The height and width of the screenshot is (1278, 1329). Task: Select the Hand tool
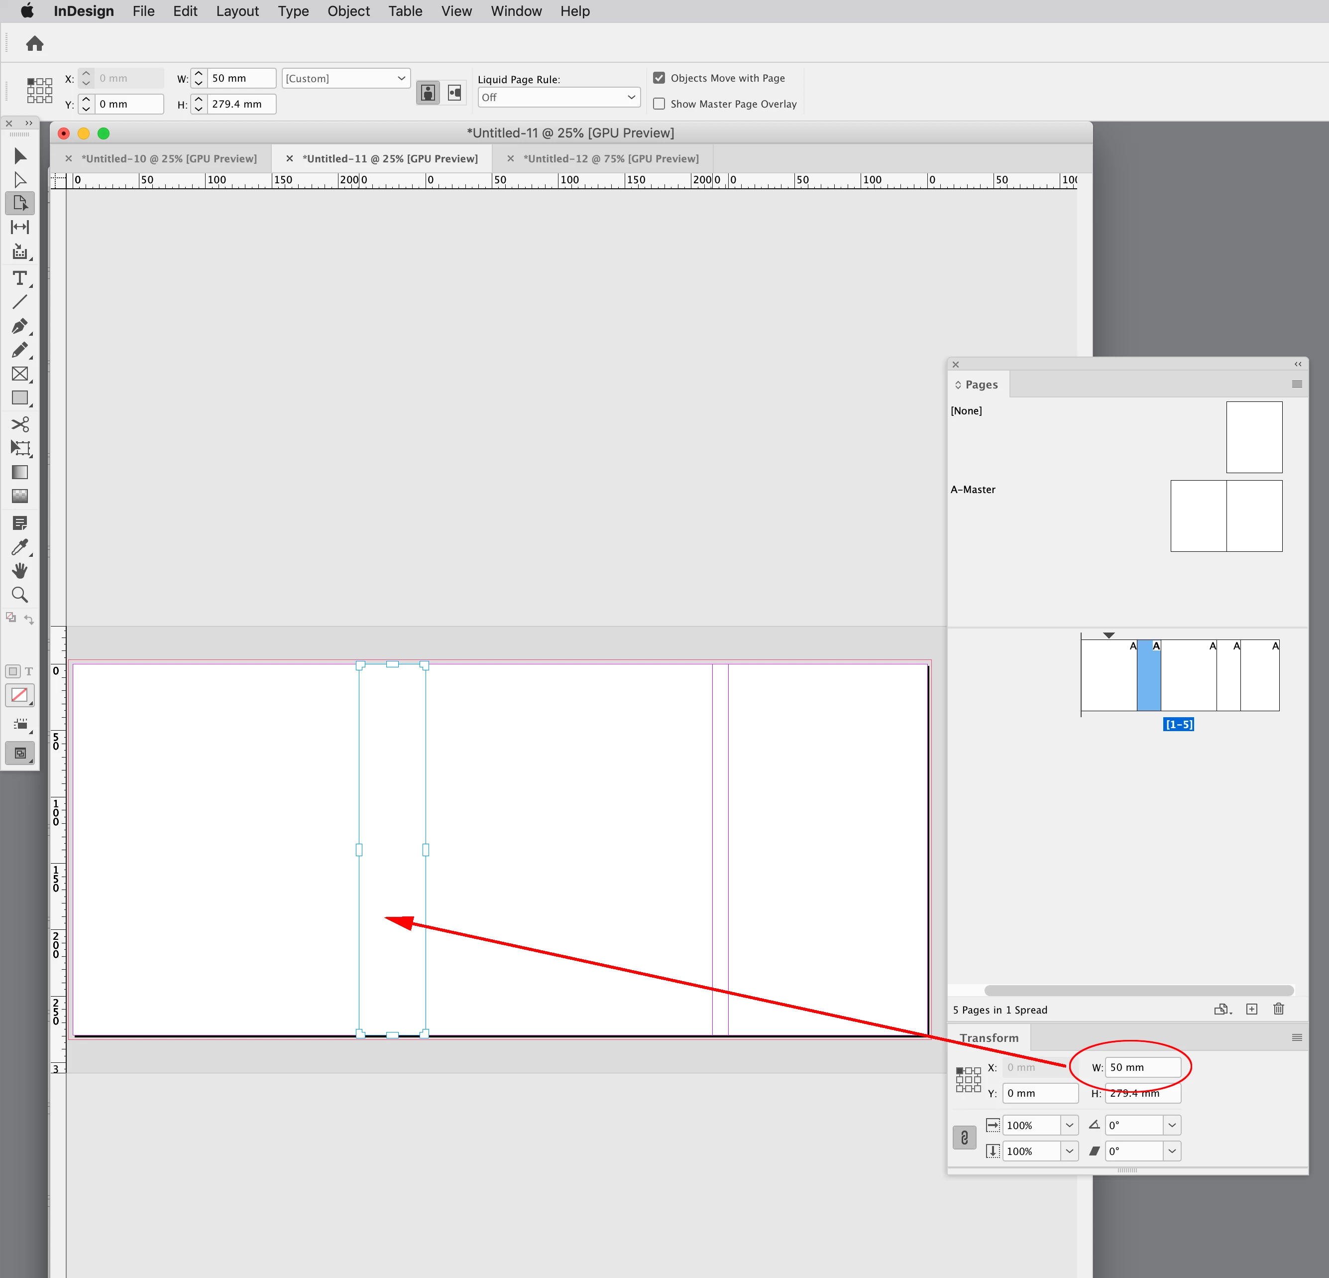[x=20, y=570]
